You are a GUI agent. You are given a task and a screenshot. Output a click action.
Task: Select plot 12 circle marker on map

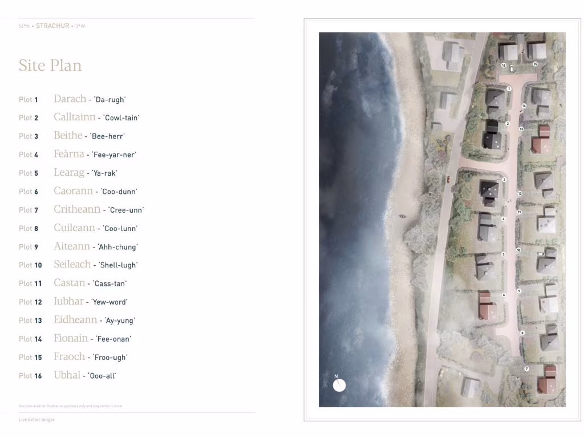[x=520, y=194]
